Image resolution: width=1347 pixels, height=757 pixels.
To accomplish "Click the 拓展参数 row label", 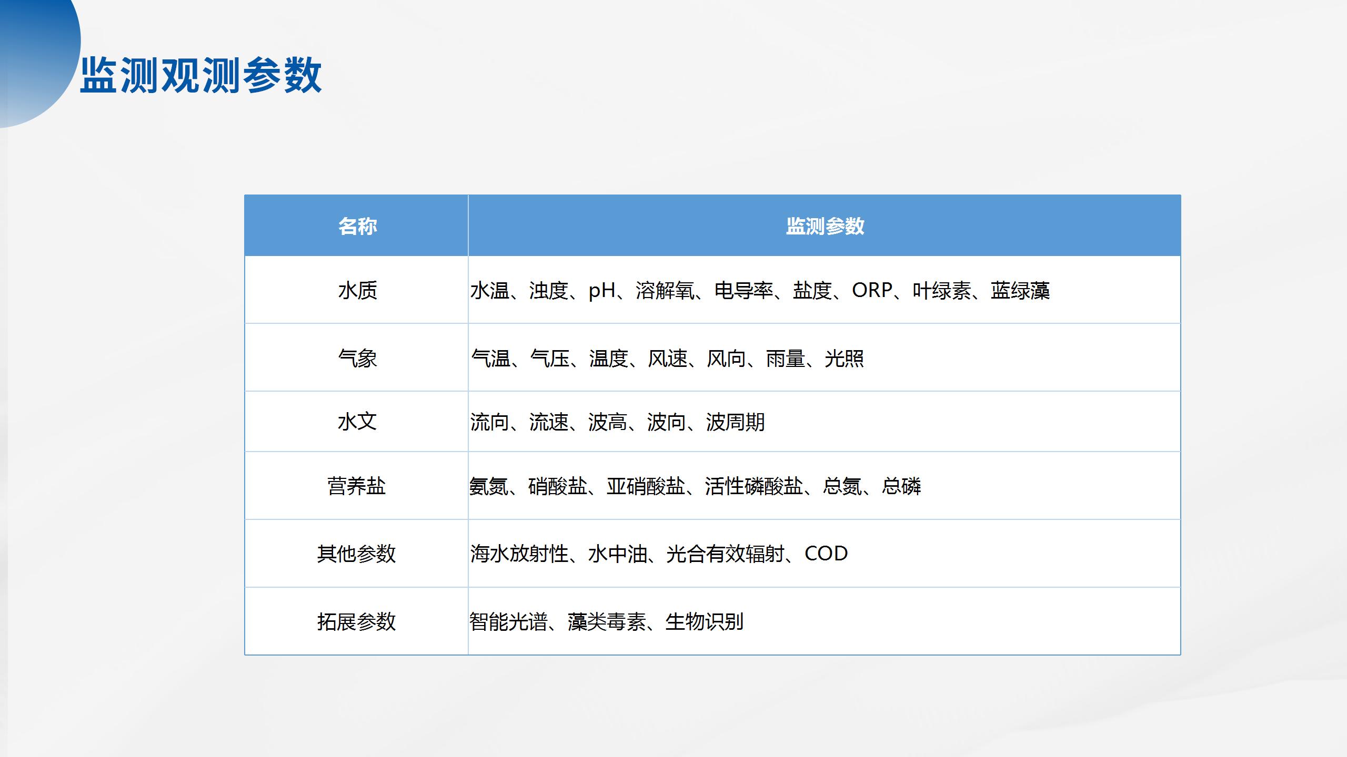I will coord(356,622).
